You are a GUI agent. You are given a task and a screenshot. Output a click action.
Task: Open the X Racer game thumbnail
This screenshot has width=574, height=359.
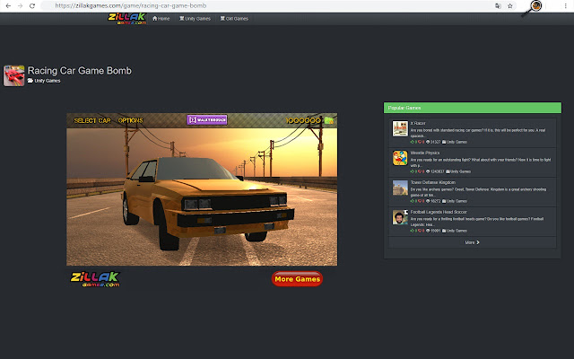coord(400,128)
